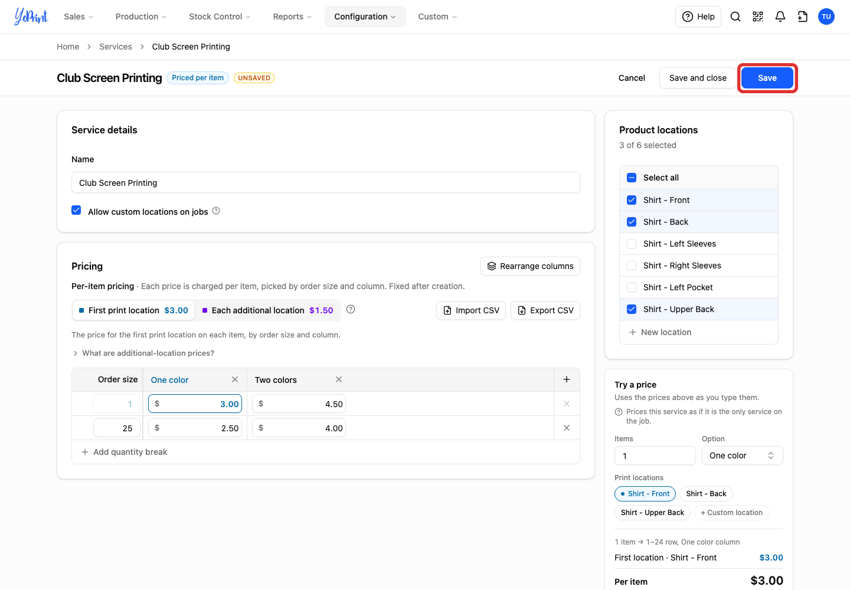Viewport: 850px width, 590px height.
Task: Open the Reports menu
Action: point(292,17)
